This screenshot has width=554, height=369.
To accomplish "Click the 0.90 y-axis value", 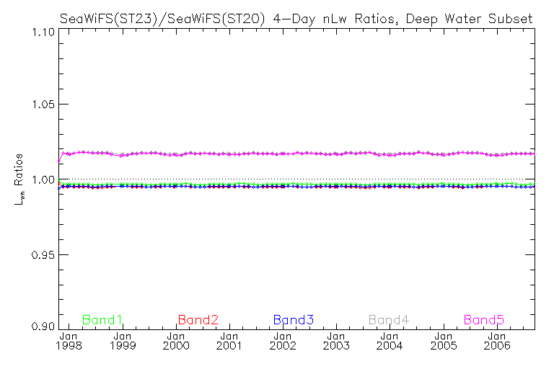I will [43, 326].
